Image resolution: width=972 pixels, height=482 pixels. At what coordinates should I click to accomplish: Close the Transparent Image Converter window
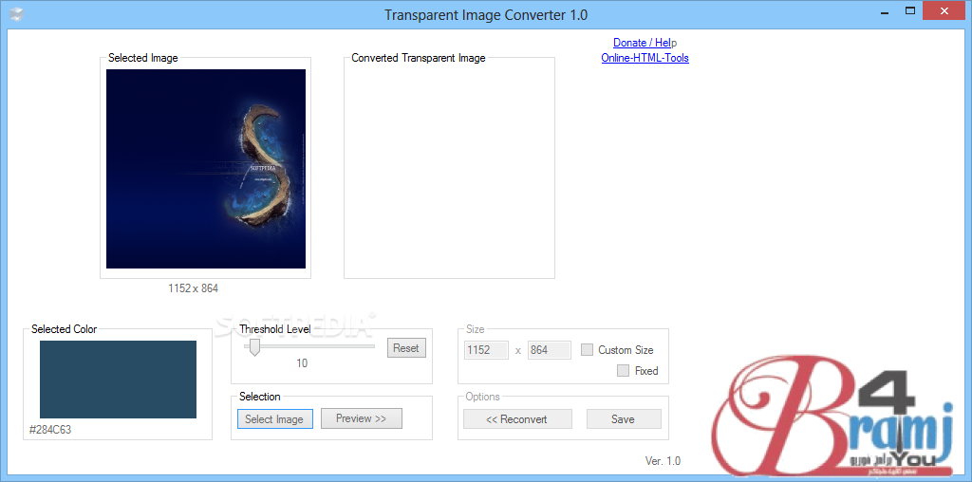944,10
